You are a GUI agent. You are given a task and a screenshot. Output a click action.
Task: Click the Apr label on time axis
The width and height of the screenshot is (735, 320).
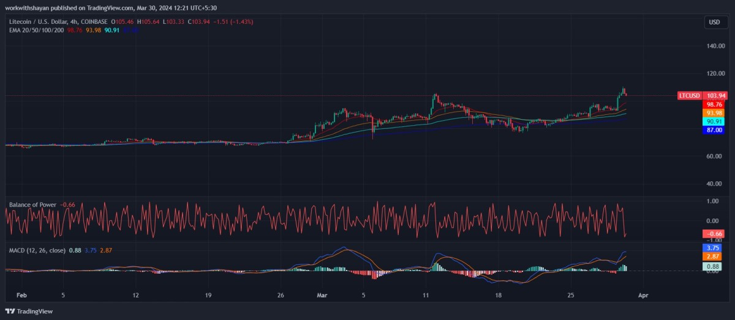642,294
